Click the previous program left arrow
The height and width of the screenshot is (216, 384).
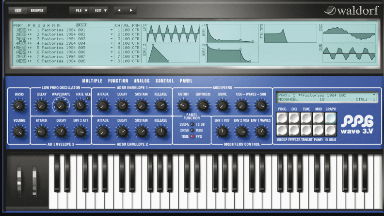point(119,10)
